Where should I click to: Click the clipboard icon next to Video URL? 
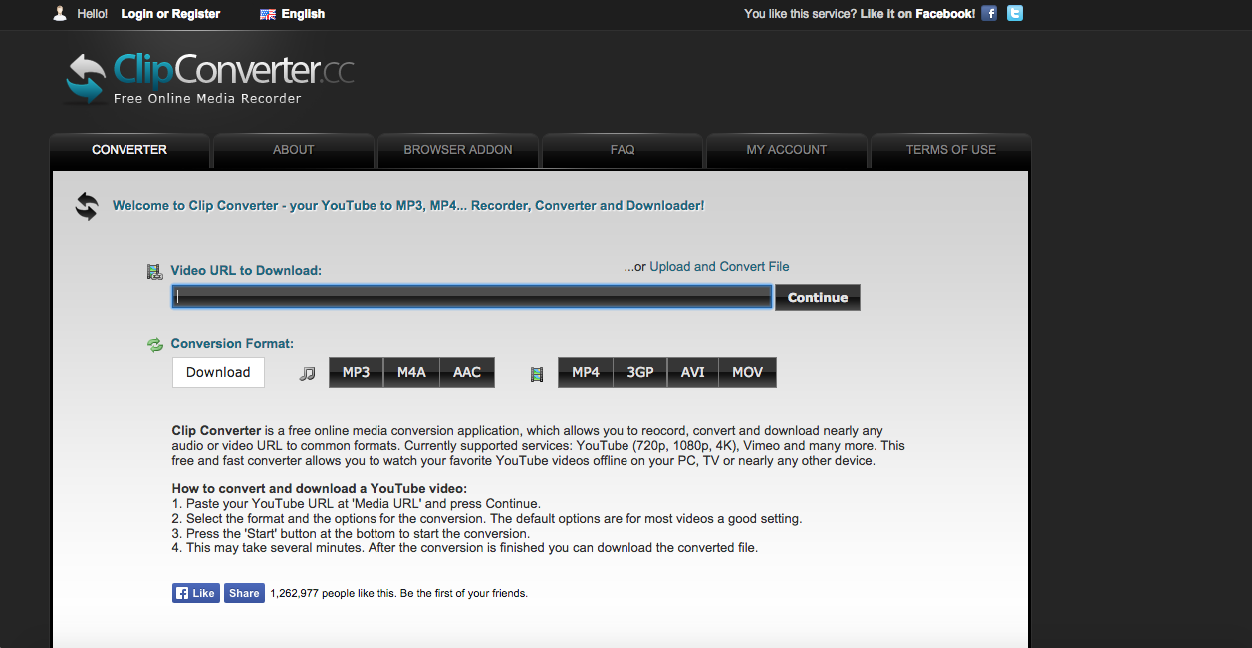(x=154, y=270)
